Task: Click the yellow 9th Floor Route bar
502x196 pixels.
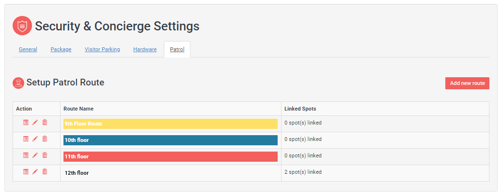Action: click(170, 124)
